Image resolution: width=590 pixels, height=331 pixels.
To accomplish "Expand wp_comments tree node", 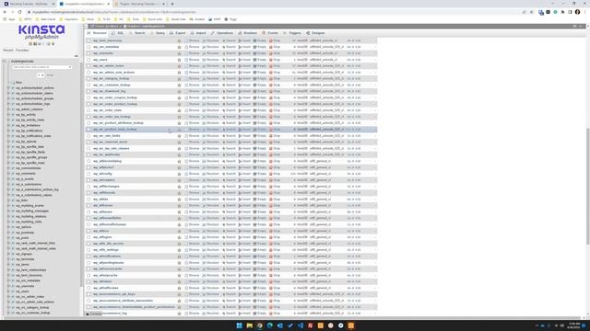I will click(8, 174).
